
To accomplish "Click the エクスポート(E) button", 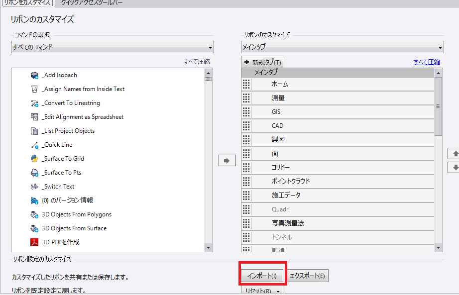I will click(307, 276).
